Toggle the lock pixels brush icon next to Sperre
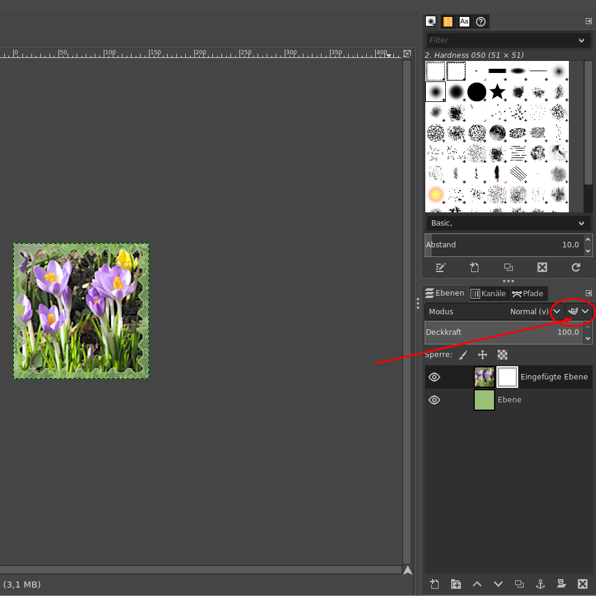Image resolution: width=596 pixels, height=596 pixels. [x=463, y=355]
